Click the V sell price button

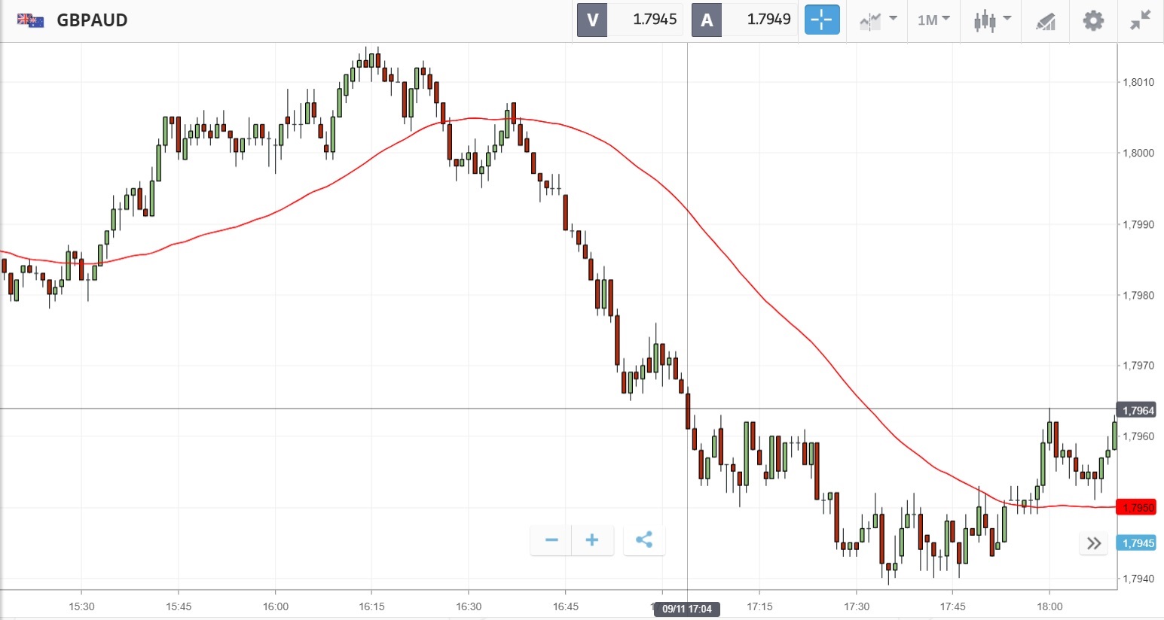592,20
